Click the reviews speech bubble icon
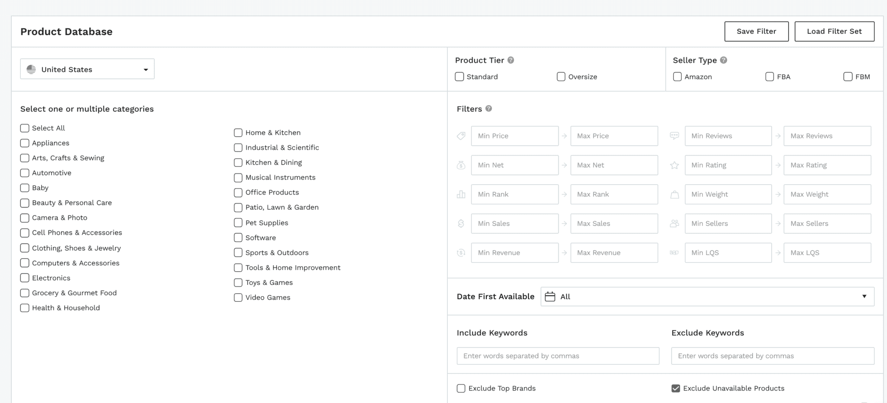This screenshot has width=887, height=403. pyautogui.click(x=674, y=136)
